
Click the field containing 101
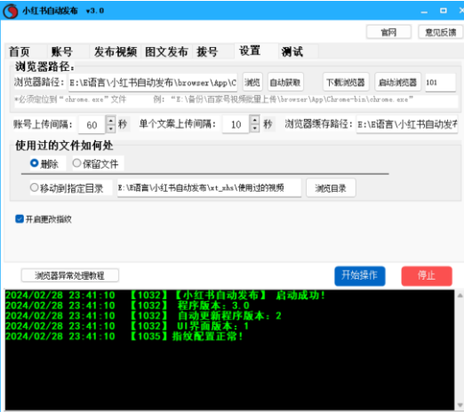click(x=440, y=83)
